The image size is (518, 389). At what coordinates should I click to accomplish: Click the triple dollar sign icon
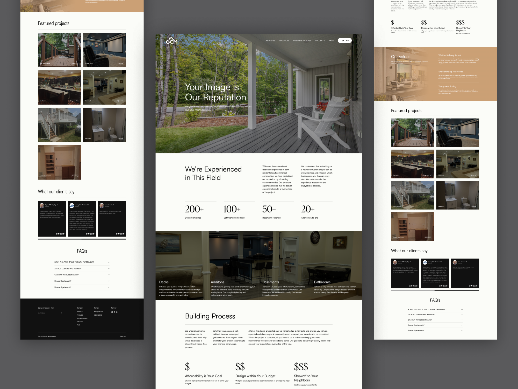(301, 367)
